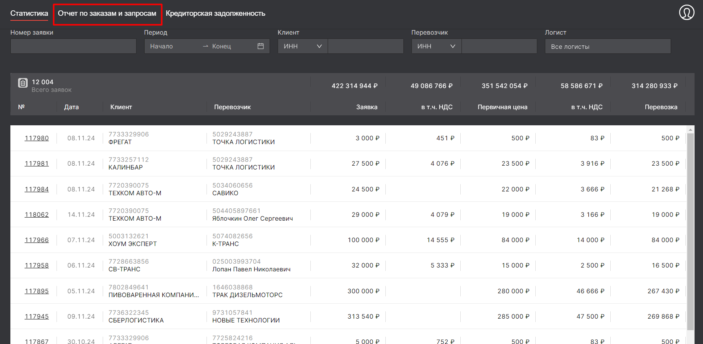703x344 pixels.
Task: Open the Все логисты selector
Action: [608, 46]
